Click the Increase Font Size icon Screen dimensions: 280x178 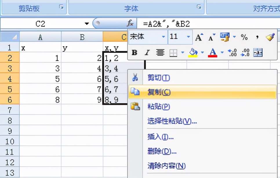click(199, 37)
